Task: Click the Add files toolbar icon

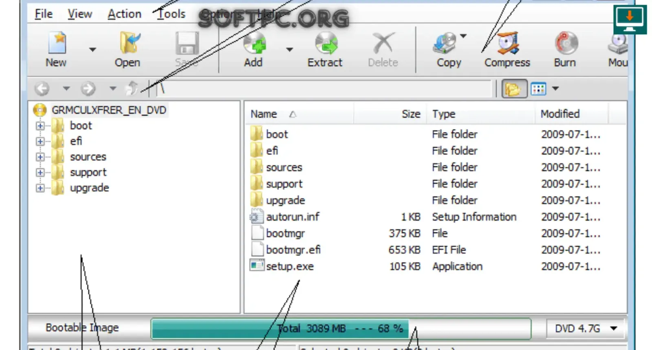Action: (x=254, y=43)
